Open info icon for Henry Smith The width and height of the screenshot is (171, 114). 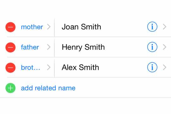(x=152, y=47)
